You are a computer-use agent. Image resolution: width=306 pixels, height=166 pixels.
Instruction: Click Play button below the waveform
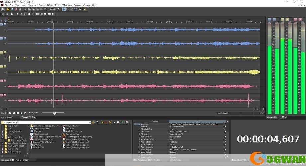(21, 113)
